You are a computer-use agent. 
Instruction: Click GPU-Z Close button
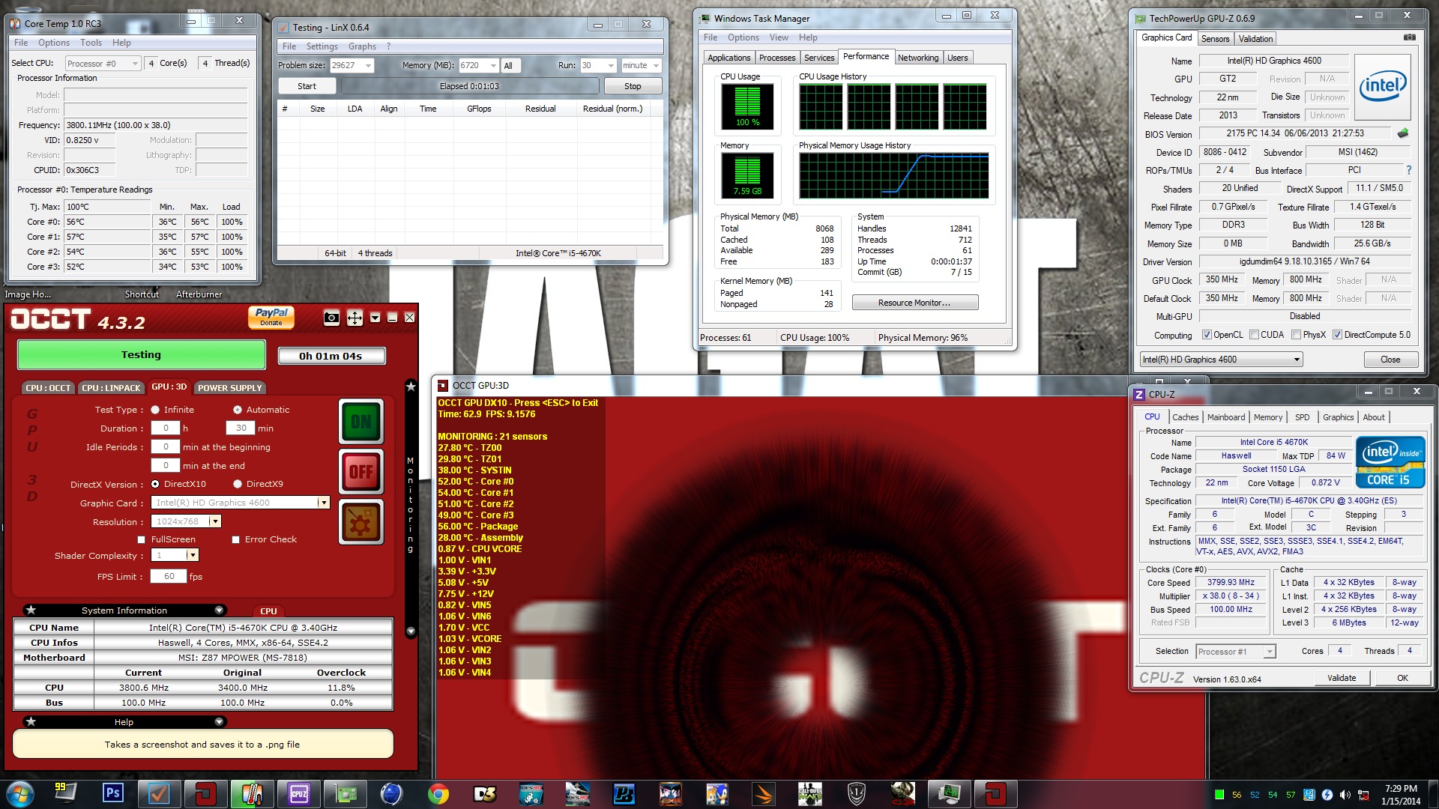click(1390, 360)
